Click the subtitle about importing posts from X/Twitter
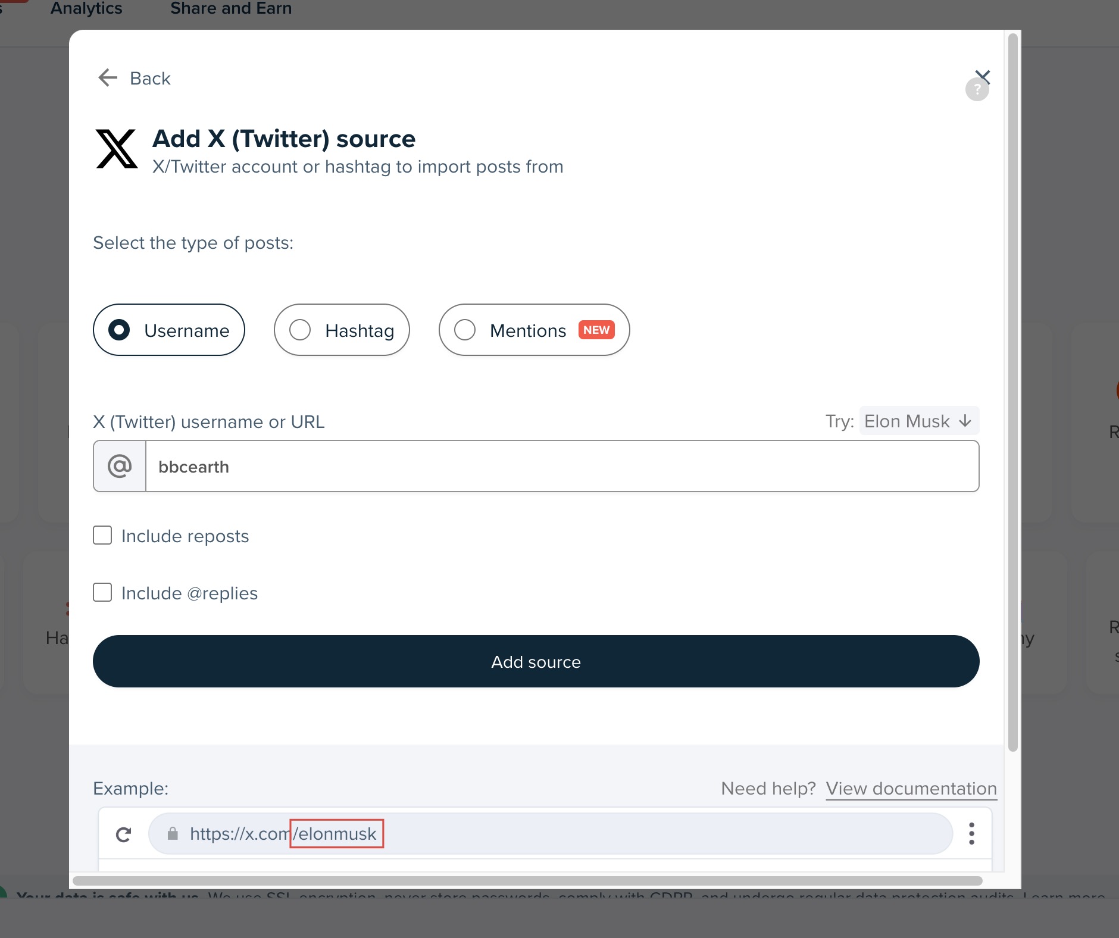The image size is (1119, 938). 358,167
